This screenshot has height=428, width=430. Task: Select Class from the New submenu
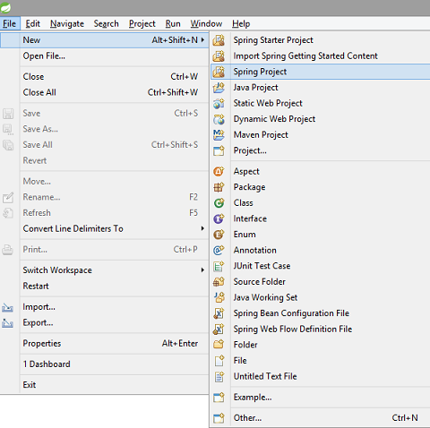(321, 203)
